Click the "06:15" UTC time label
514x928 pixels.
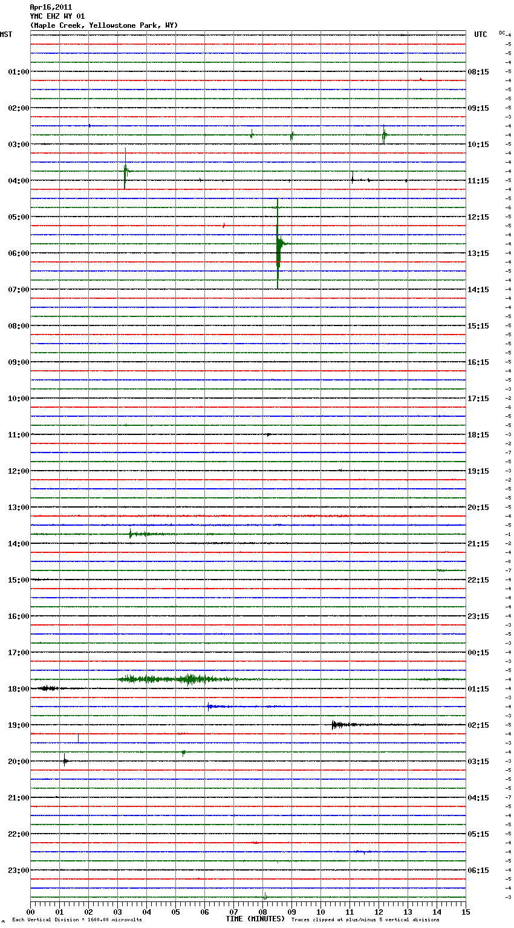(x=478, y=871)
